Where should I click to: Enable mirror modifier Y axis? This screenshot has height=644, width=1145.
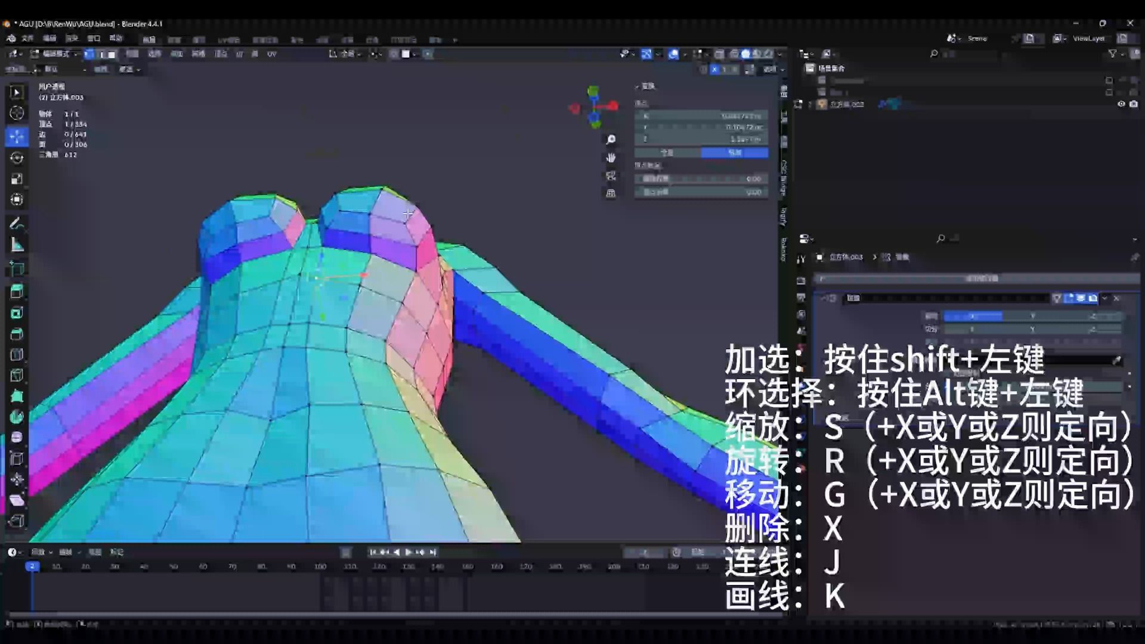(x=1032, y=316)
